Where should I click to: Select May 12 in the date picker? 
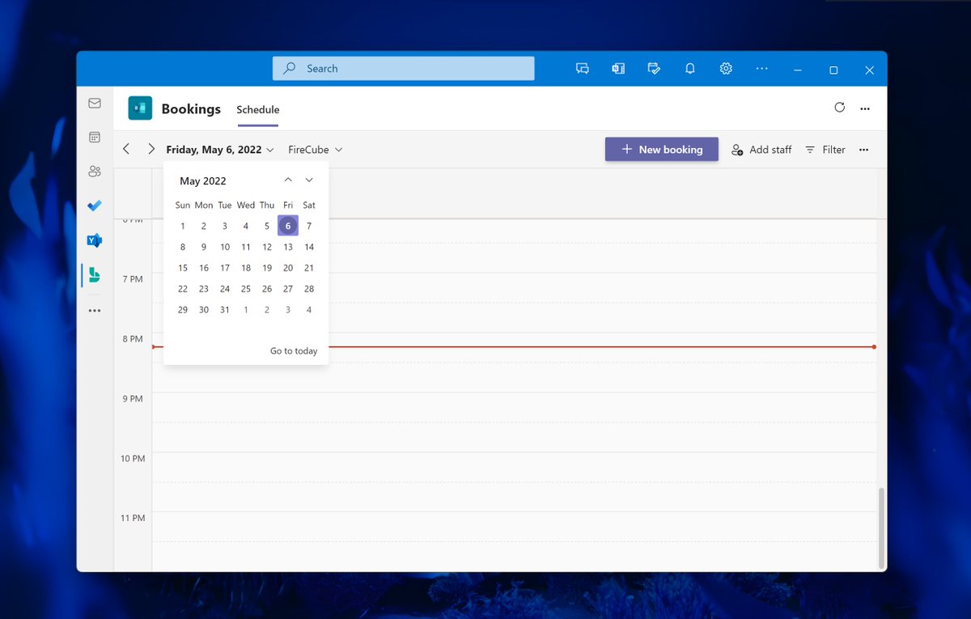(x=267, y=247)
